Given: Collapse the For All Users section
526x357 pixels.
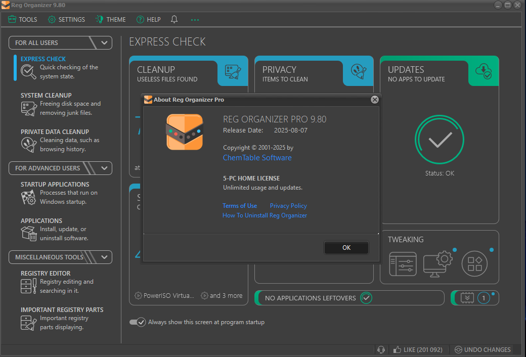Looking at the screenshot, I should tap(104, 42).
